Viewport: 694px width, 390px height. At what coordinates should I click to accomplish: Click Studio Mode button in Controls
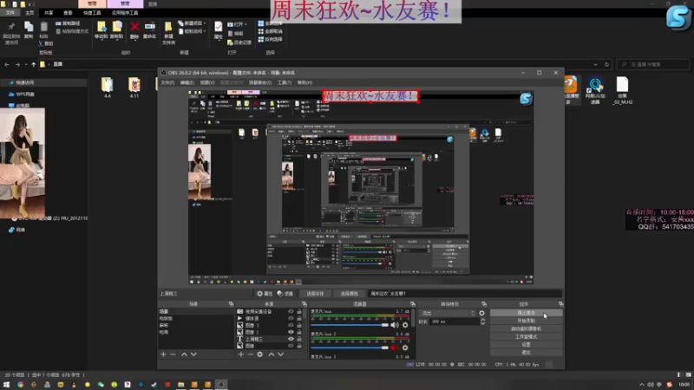pyautogui.click(x=526, y=337)
